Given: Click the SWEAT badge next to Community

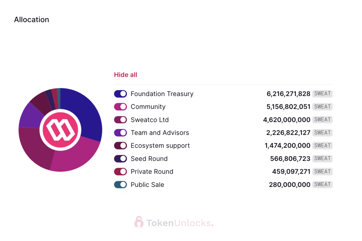Looking at the screenshot, I should click(322, 106).
